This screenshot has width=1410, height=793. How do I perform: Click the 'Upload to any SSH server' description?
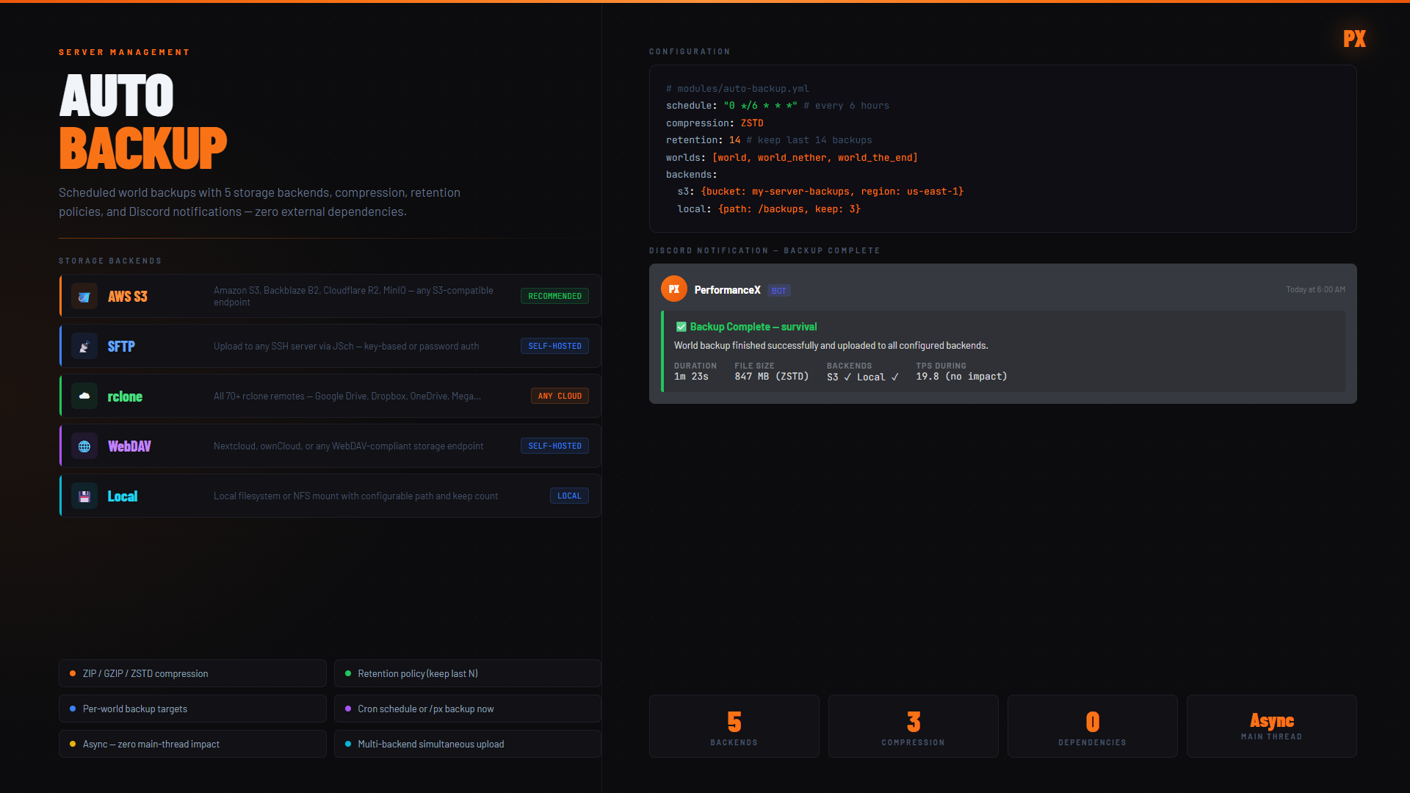pos(346,347)
